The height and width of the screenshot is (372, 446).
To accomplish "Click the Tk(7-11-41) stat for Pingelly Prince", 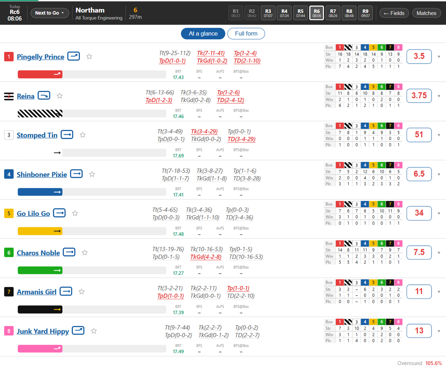I will click(x=211, y=53).
